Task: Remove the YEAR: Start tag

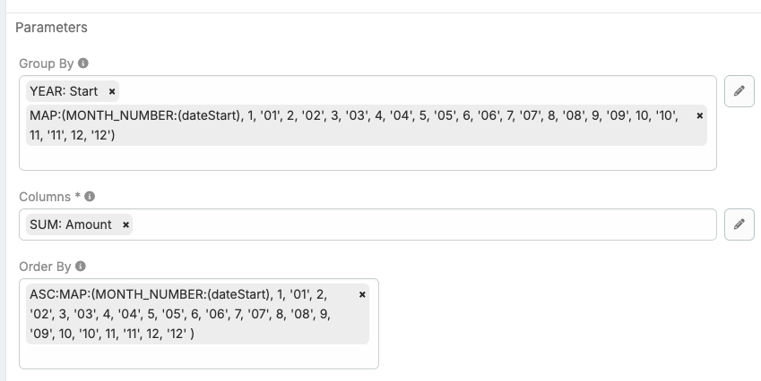Action: click(x=112, y=91)
